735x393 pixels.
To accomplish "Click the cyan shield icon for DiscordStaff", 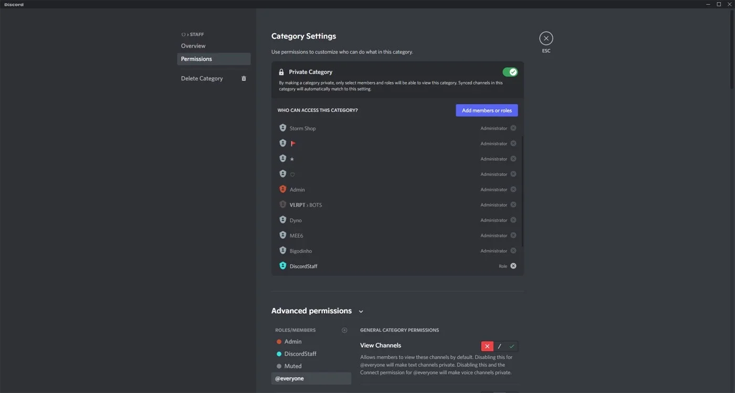I will 282,266.
